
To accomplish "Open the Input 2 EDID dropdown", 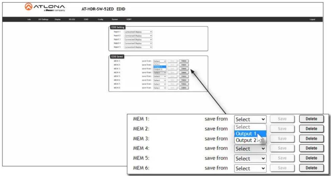I will tap(138, 36).
